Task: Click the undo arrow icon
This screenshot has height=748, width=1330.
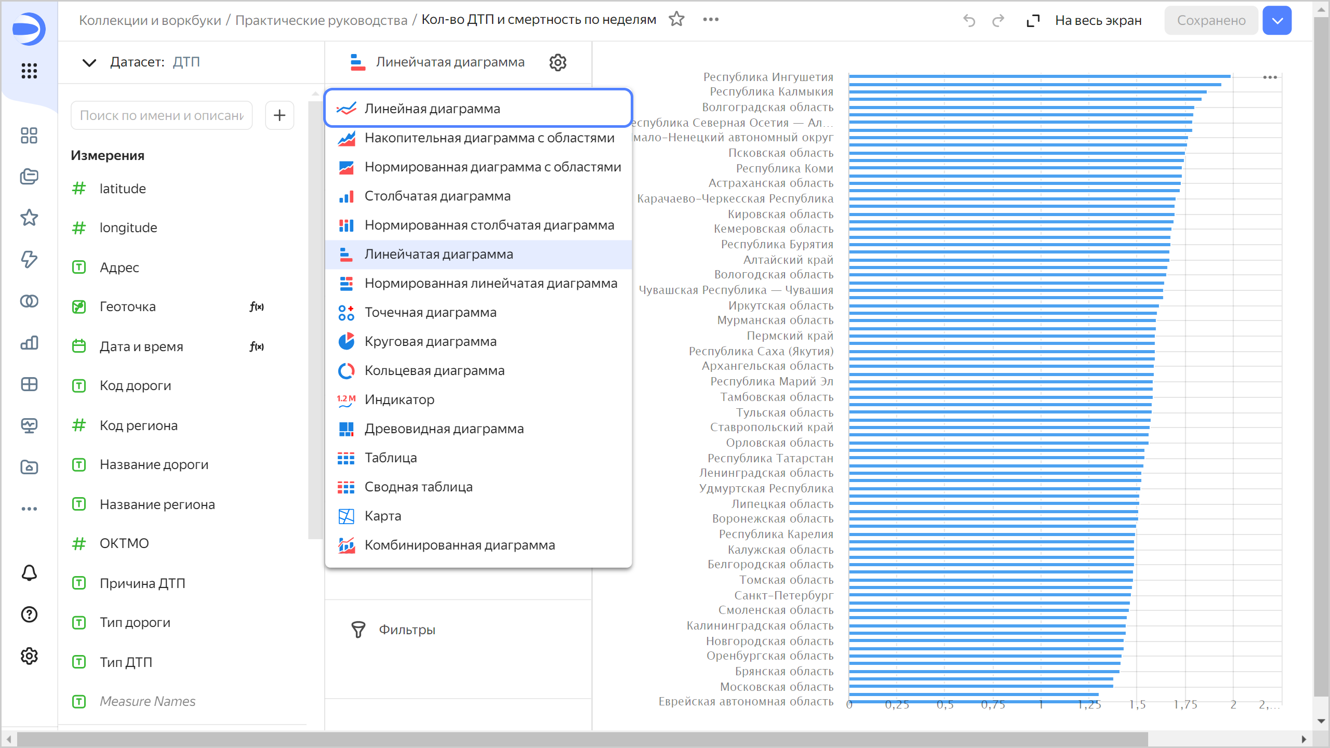Action: click(969, 21)
